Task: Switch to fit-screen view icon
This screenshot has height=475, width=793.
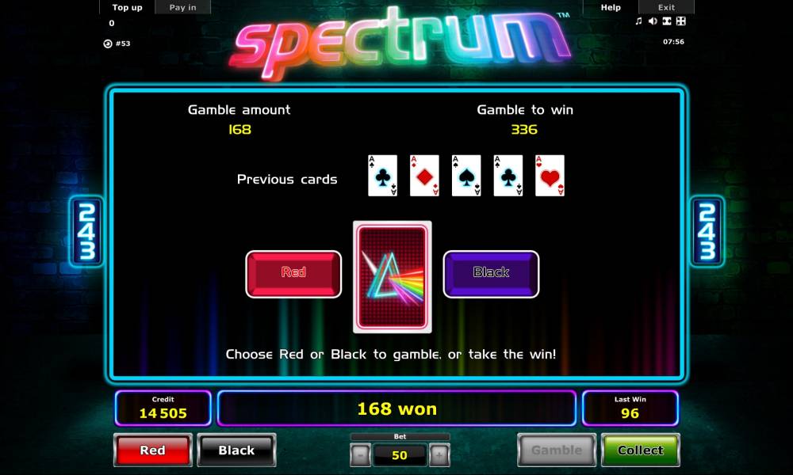Action: coord(667,21)
